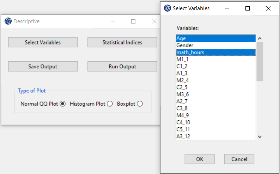Click the Descriptive window app icon

pyautogui.click(x=8, y=21)
